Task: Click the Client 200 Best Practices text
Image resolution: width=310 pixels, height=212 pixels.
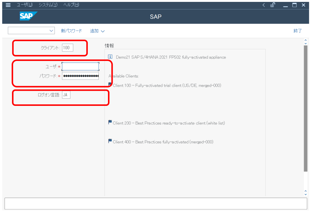Action: click(x=169, y=123)
